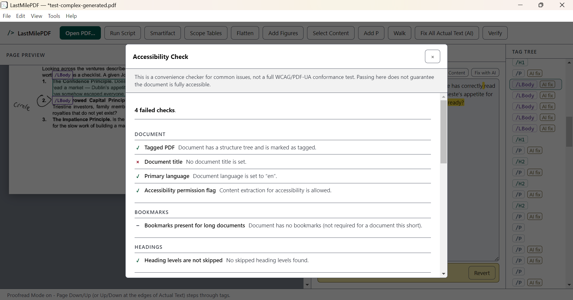The width and height of the screenshot is (573, 300).
Task: Click the second /H1 tag in tag tree
Action: tap(520, 140)
